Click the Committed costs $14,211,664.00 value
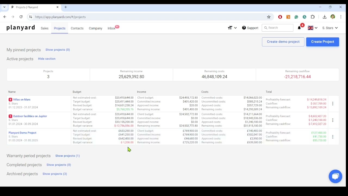 coord(253,114)
